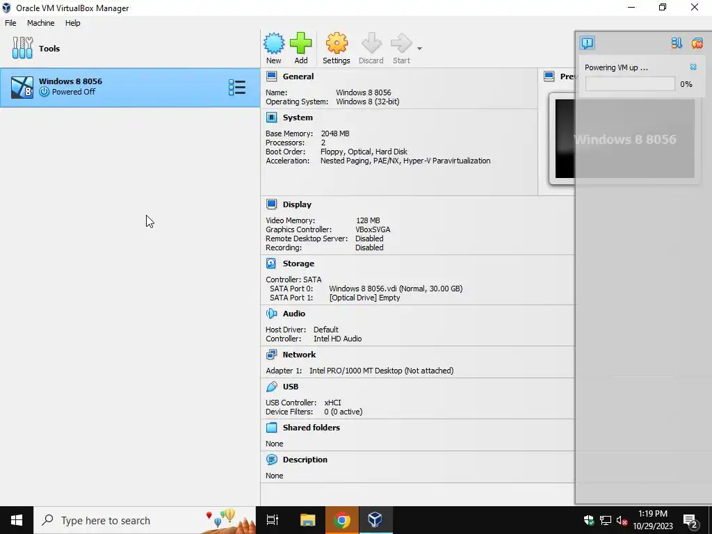This screenshot has width=712, height=534.
Task: Select the Tools item in sidebar
Action: click(129, 48)
